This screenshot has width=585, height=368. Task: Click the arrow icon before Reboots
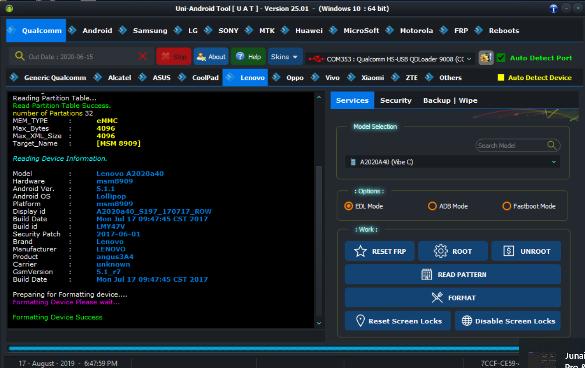479,30
